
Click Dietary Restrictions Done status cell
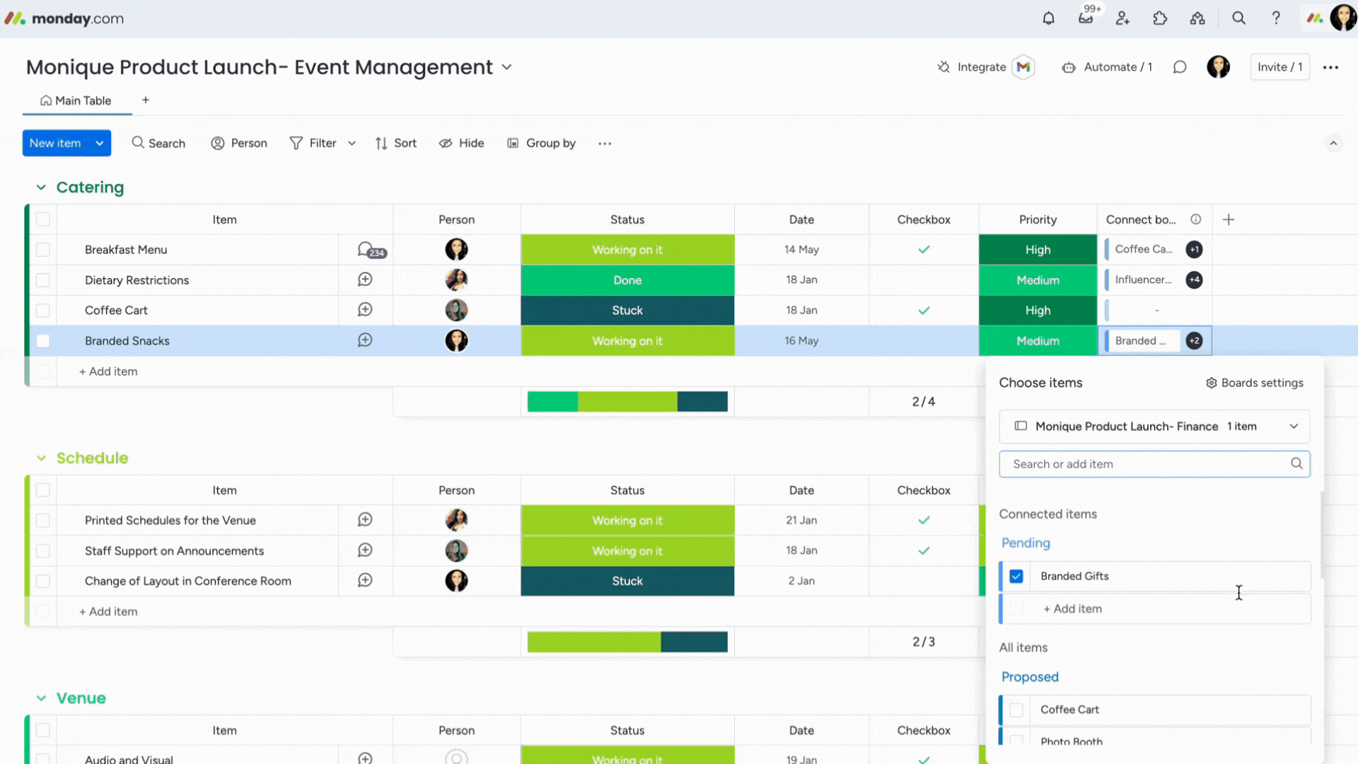(x=627, y=280)
